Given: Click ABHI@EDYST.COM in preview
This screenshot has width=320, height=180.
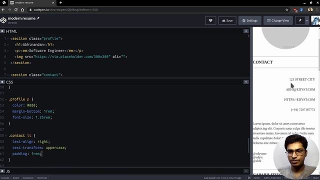Looking at the screenshot, I should coord(300,89).
